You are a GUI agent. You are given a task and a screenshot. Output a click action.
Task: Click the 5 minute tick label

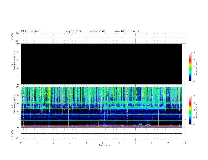[103, 143]
